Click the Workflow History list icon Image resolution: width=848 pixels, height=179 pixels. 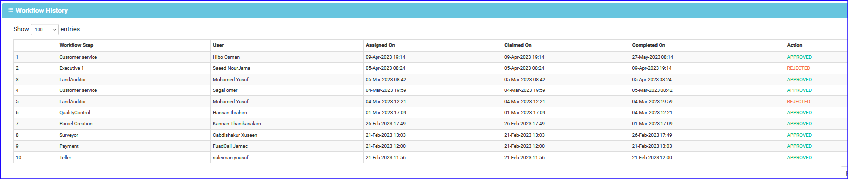click(x=11, y=10)
